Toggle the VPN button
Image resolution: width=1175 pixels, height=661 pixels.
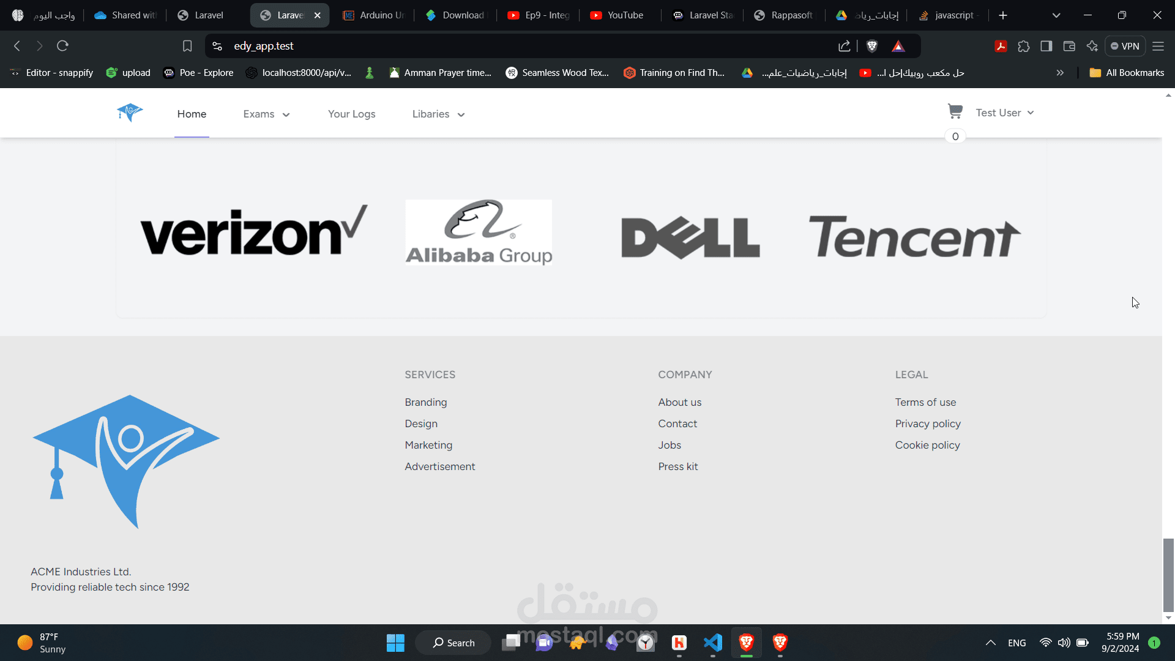click(1125, 46)
